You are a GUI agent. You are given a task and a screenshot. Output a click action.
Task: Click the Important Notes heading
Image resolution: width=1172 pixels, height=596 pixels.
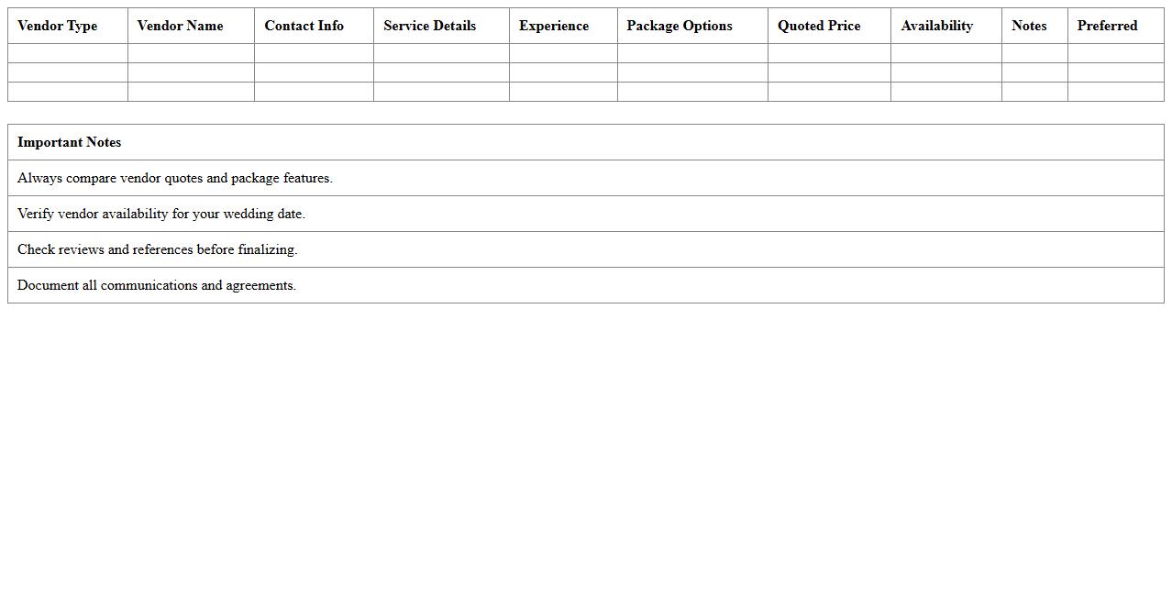point(70,142)
